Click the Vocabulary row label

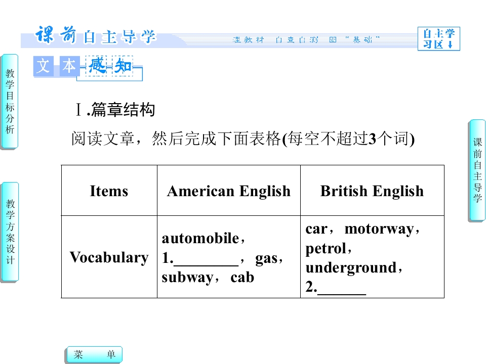109,257
